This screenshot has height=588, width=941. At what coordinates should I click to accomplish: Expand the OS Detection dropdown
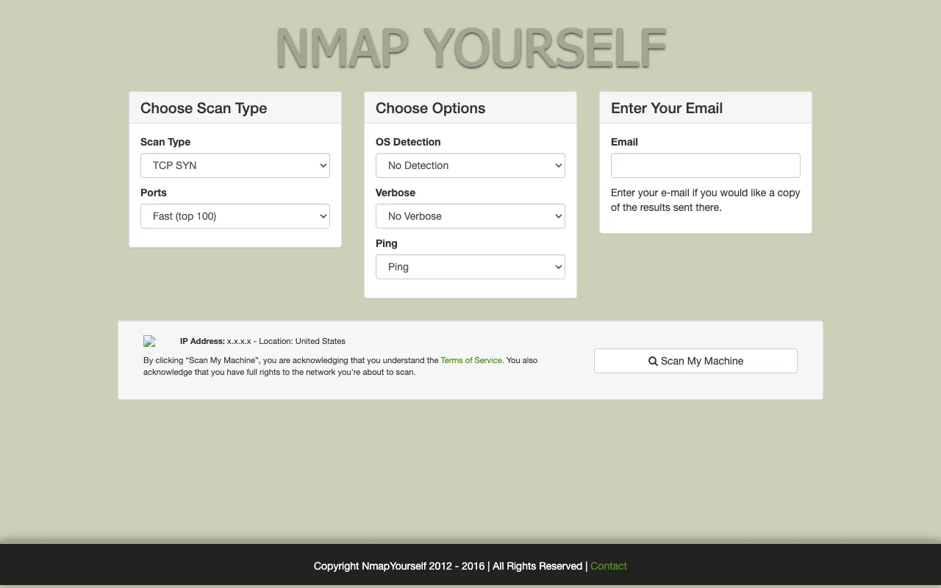click(470, 165)
